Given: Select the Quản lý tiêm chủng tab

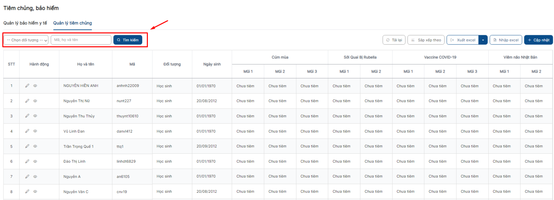Looking at the screenshot, I should tap(72, 23).
